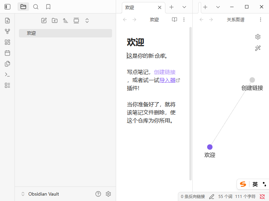Toggle input method punctuation mode icon
The height and width of the screenshot is (201, 269).
point(264,184)
